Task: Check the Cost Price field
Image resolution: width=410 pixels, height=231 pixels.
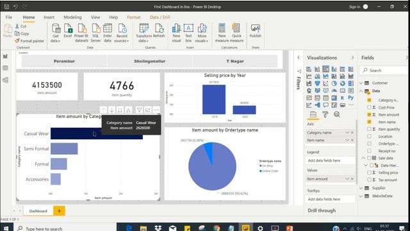Action: (x=369, y=107)
